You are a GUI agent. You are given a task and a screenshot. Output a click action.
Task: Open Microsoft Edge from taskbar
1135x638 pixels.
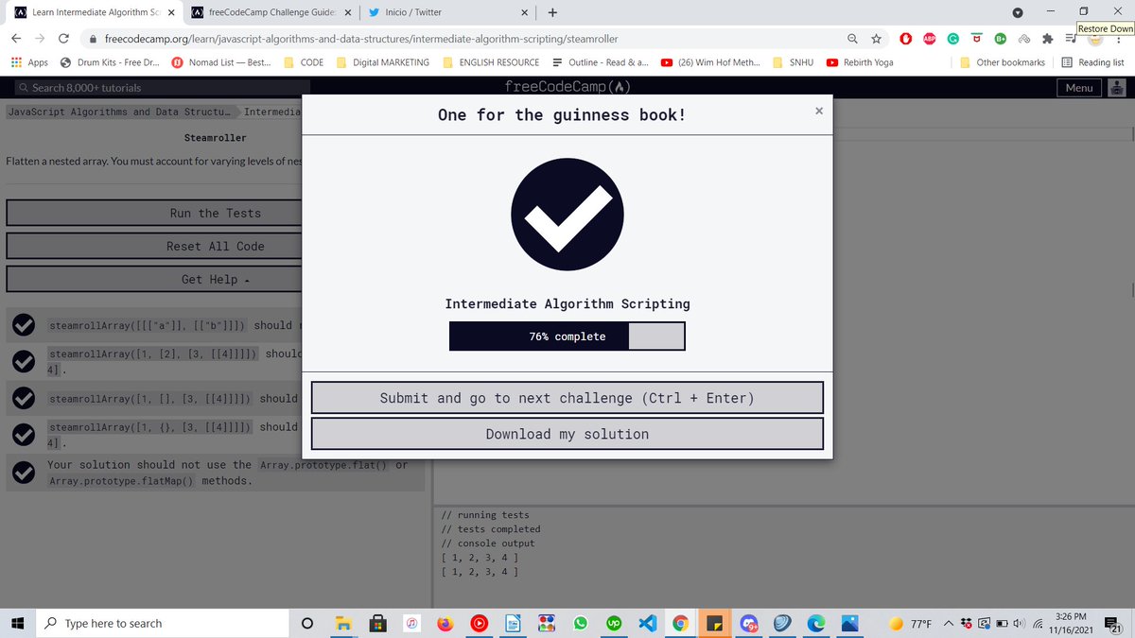(x=815, y=624)
